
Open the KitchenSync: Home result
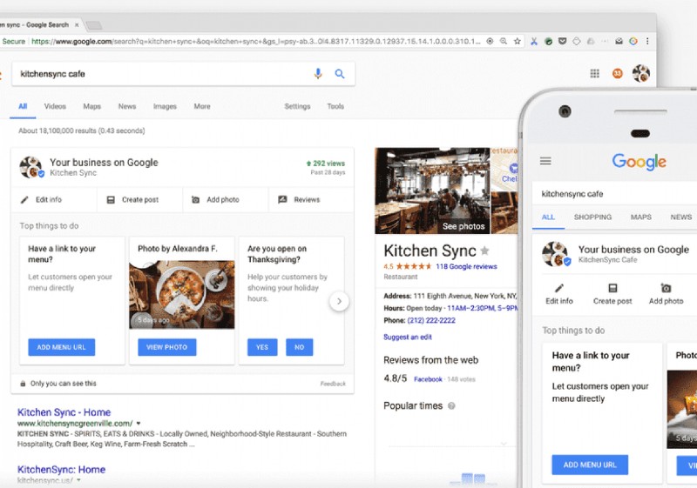pos(61,470)
